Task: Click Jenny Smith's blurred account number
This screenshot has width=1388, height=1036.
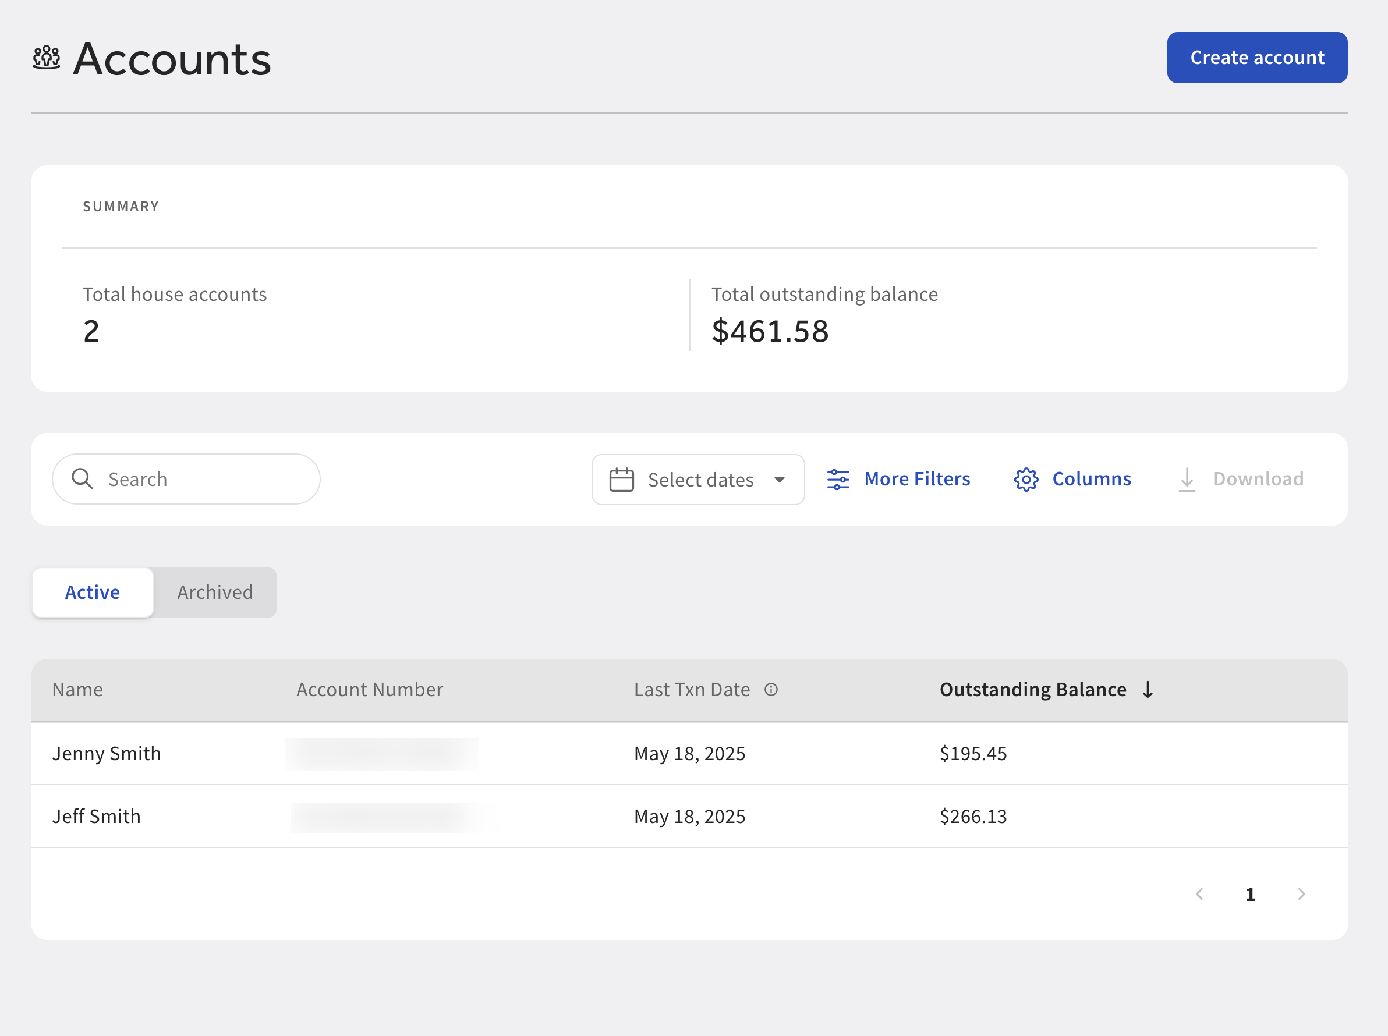Action: [x=382, y=754]
